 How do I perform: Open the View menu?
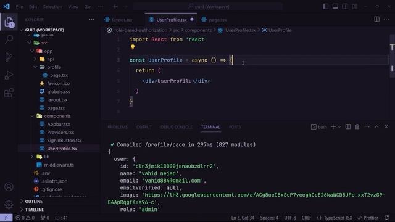click(73, 7)
